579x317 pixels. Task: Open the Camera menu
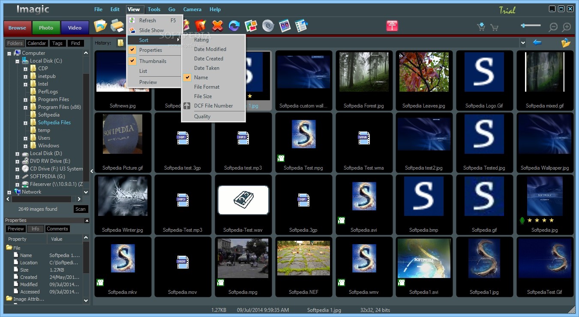(x=192, y=9)
